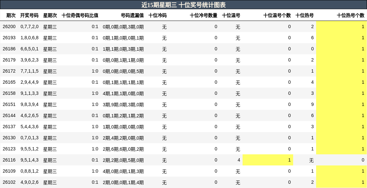367x188 pixels.
Task: Click omission value 0期,1期,0期,0期,1期
Action: point(123,38)
